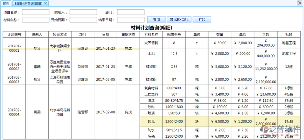Click the 审批状态 column header

(x=128, y=34)
